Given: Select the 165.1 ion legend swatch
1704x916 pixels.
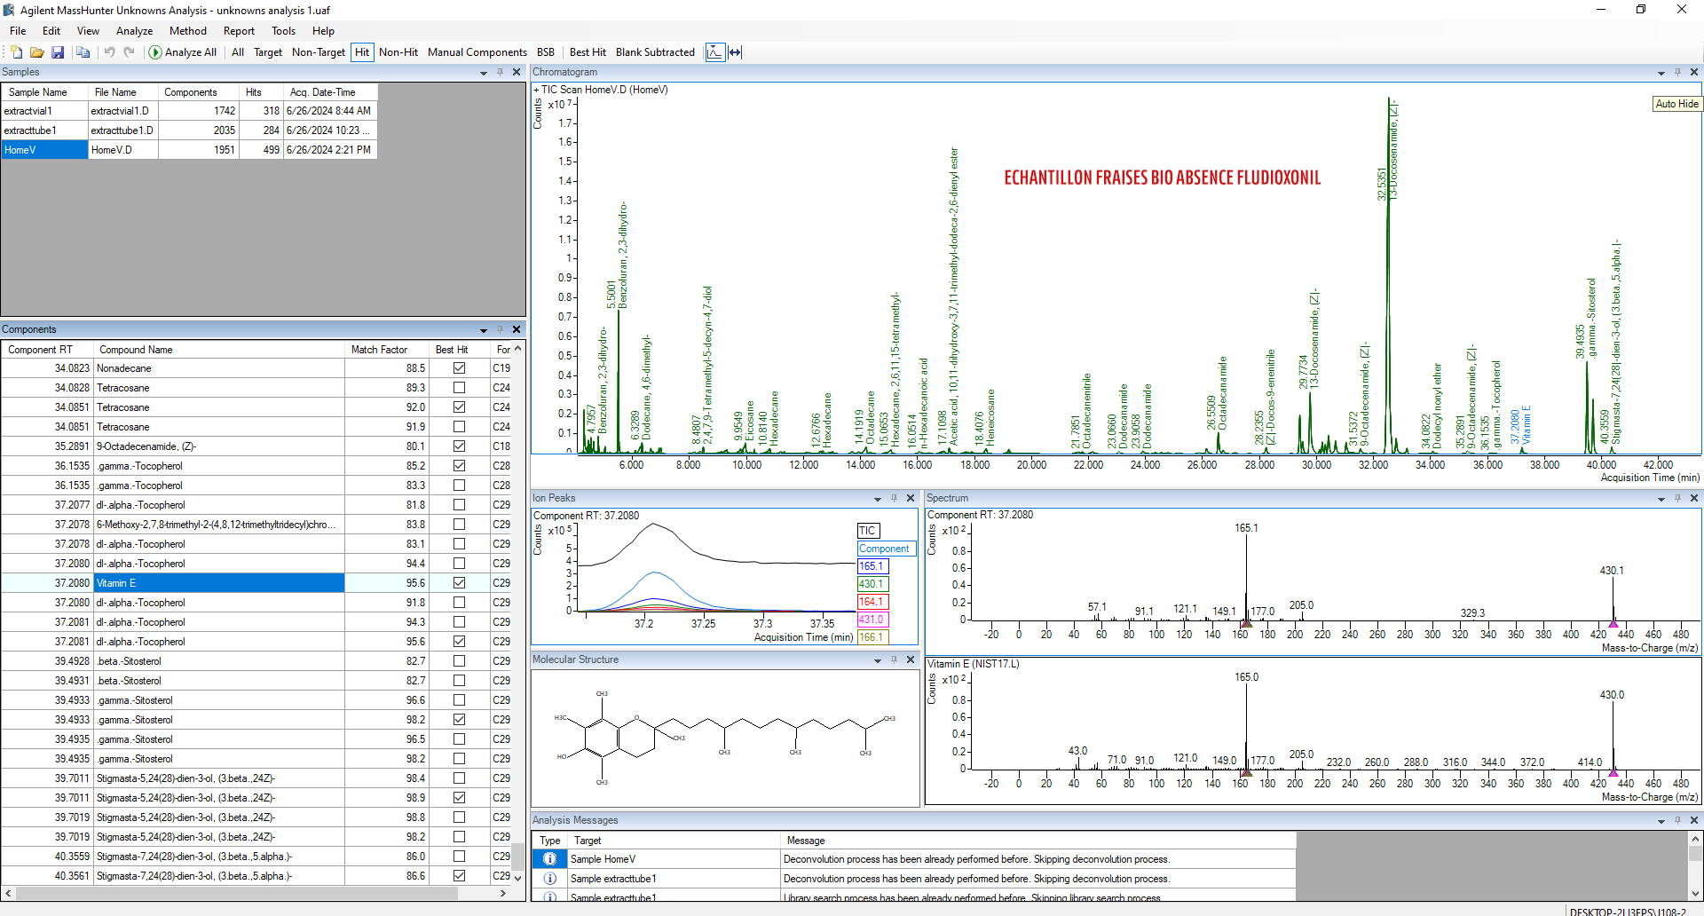Looking at the screenshot, I should [872, 566].
